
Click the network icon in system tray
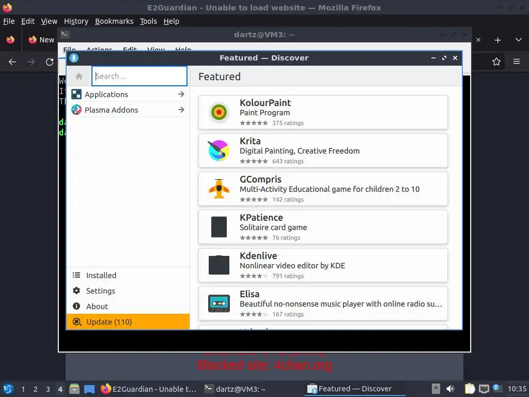click(484, 389)
